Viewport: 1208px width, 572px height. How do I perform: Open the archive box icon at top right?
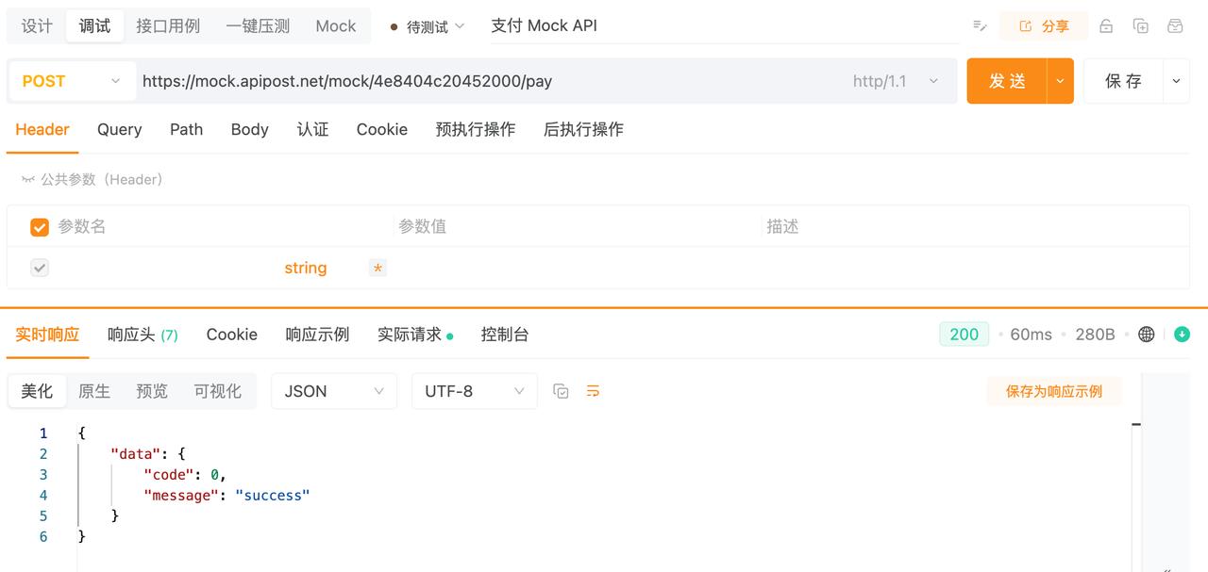[1175, 26]
